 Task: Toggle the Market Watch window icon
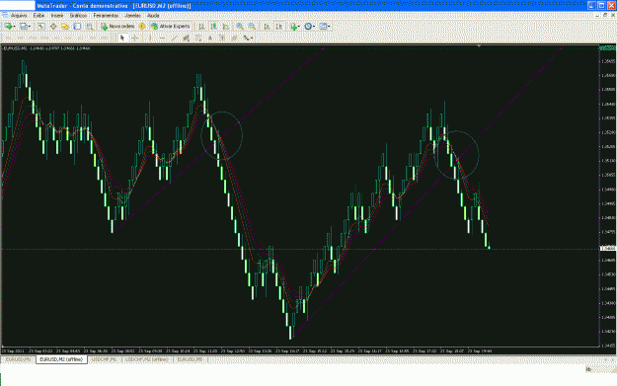(x=40, y=27)
